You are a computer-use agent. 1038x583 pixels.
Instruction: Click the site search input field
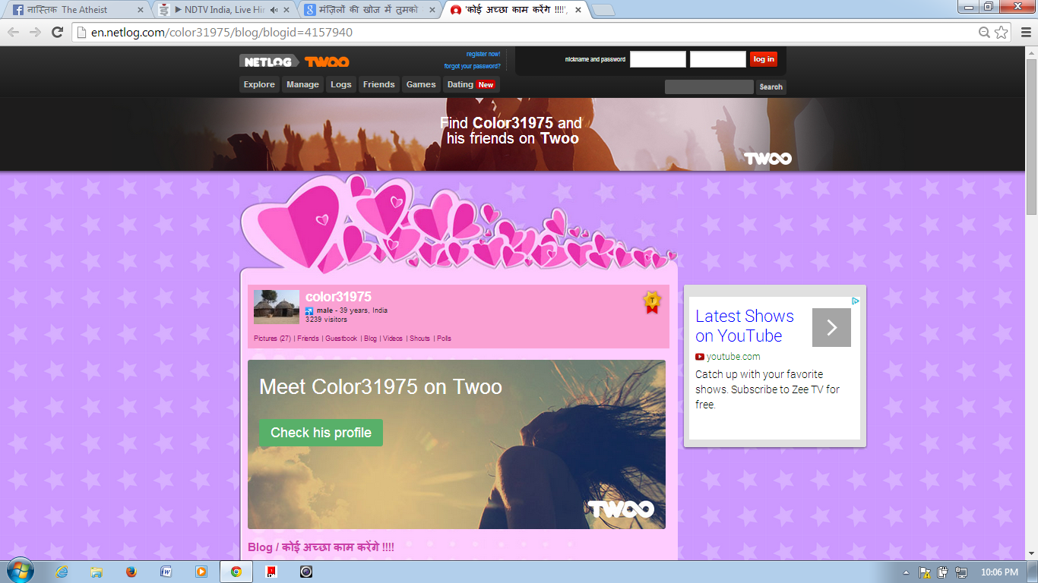tap(709, 87)
